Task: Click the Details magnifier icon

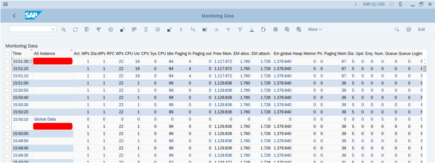Action: [x=64, y=29]
